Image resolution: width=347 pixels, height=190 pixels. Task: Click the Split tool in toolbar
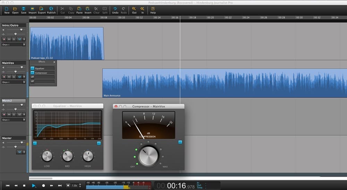(x=105, y=10)
